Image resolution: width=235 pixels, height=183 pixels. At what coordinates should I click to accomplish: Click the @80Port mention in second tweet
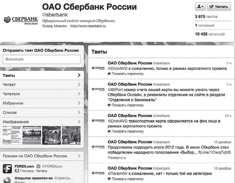click(115, 90)
